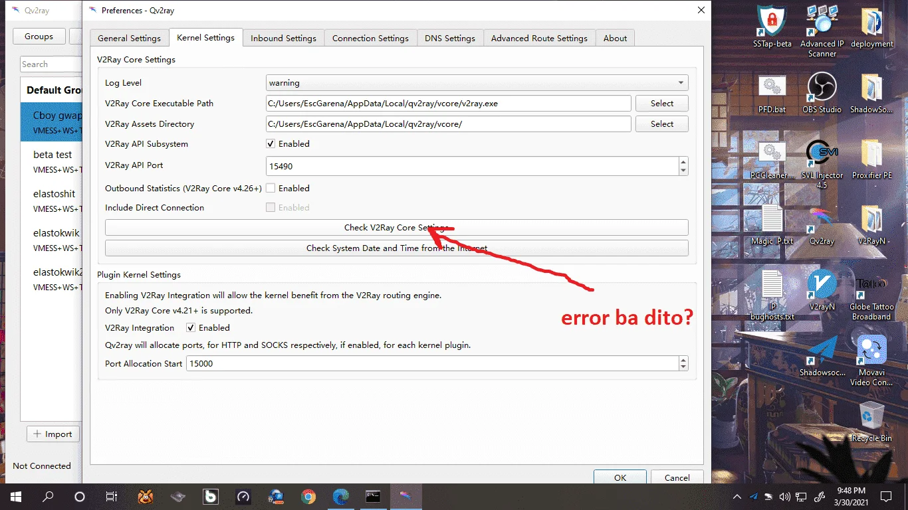Click the V2Ray API Port field

[473, 166]
